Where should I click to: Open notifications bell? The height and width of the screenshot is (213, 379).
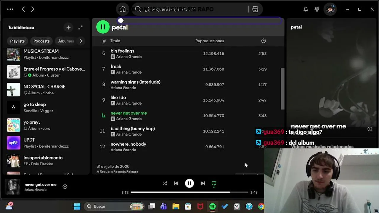tap(306, 9)
